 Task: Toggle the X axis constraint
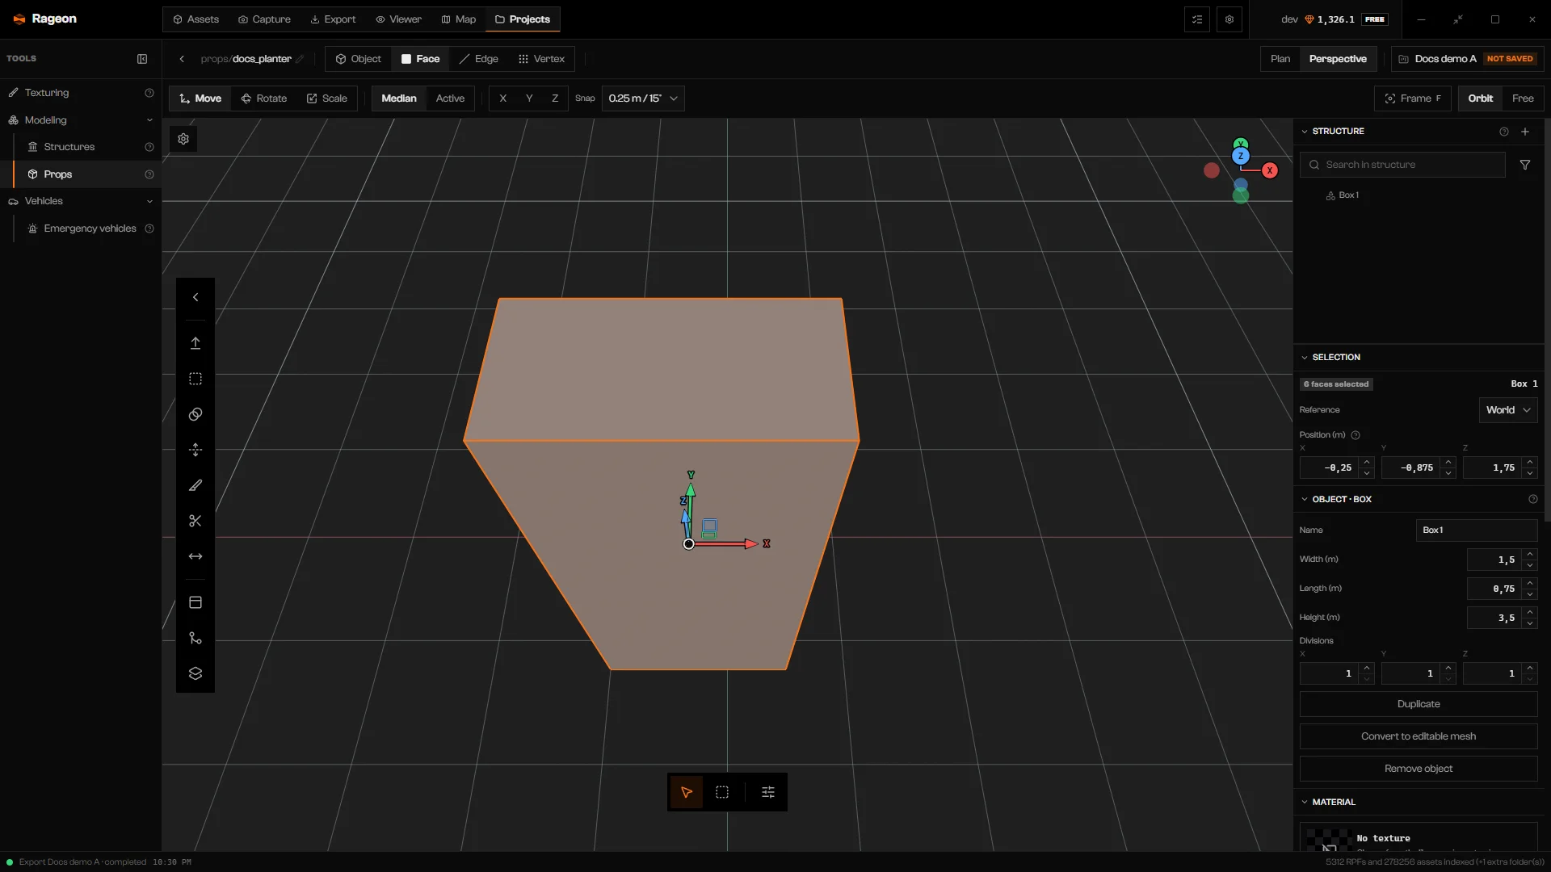coord(502,99)
